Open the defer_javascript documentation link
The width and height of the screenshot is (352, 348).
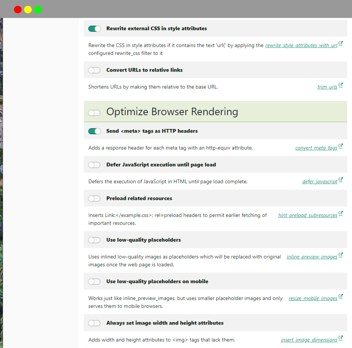pyautogui.click(x=320, y=181)
